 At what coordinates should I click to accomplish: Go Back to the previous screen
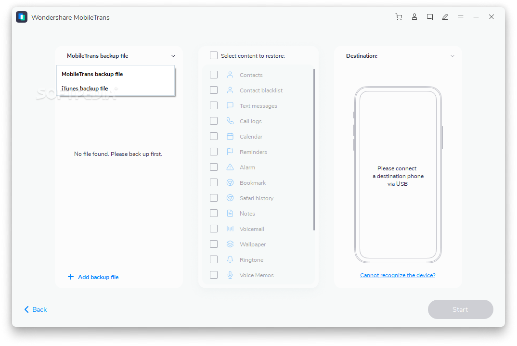click(x=36, y=309)
